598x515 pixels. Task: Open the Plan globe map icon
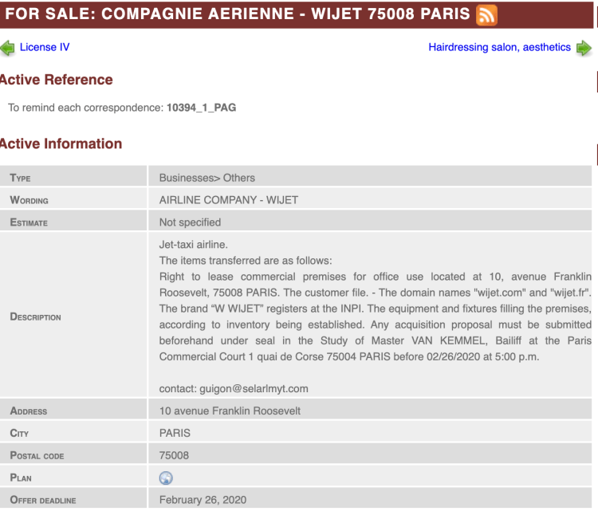tap(166, 478)
